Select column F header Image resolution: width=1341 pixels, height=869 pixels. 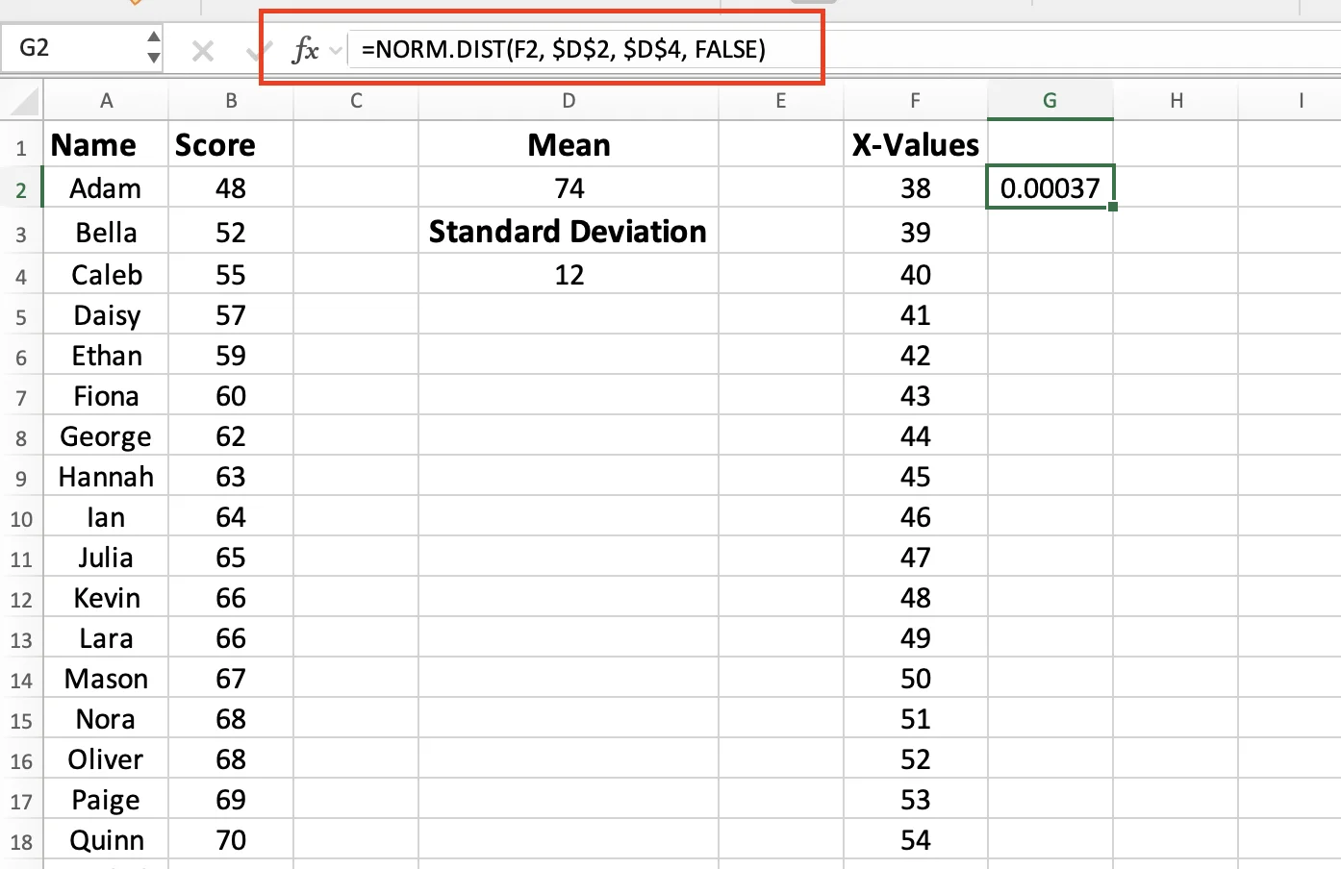[x=916, y=101]
